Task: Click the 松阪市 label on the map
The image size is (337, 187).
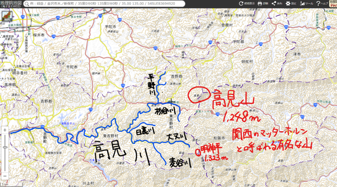Action: point(219,138)
